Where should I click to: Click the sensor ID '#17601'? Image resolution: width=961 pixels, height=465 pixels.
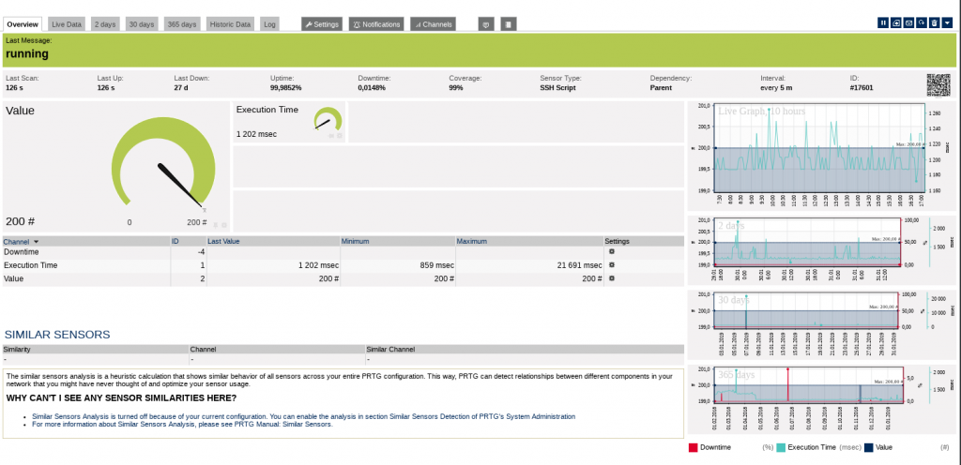pyautogui.click(x=862, y=87)
